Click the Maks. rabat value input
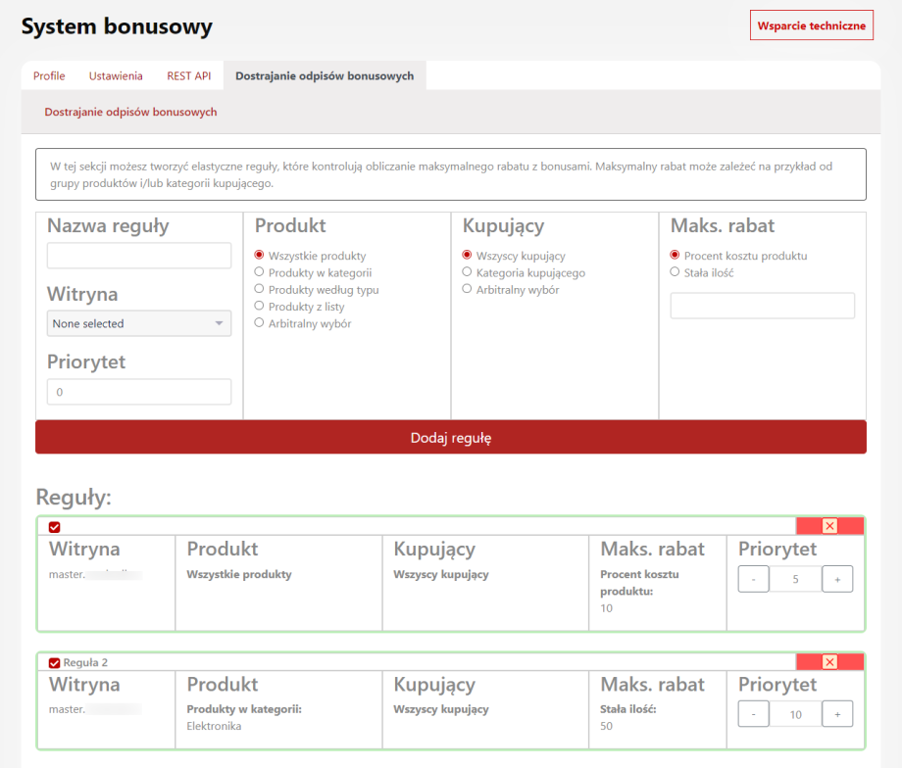The image size is (902, 768). [x=762, y=307]
